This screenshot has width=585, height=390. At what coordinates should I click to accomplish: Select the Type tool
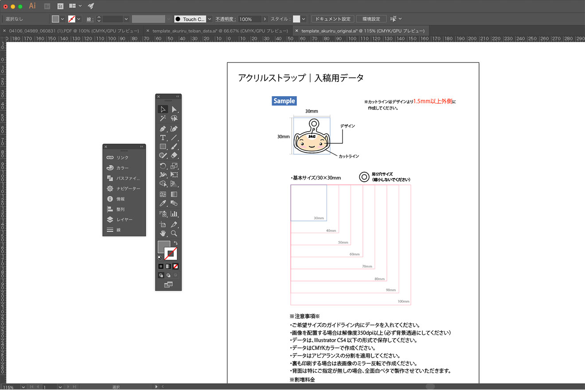(163, 137)
